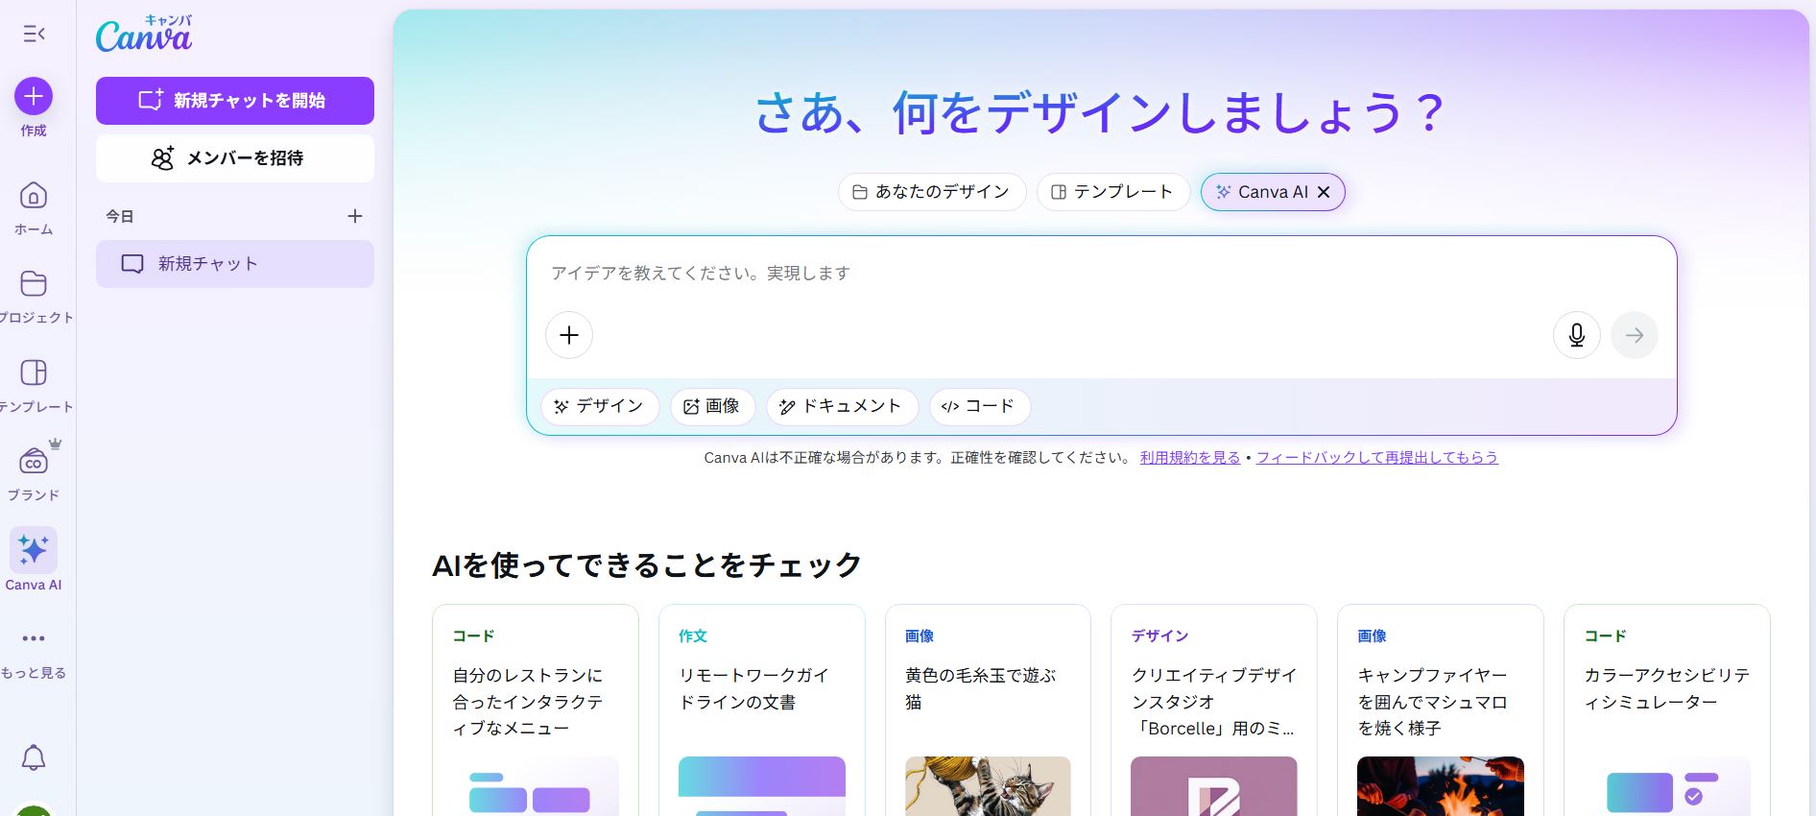The width and height of the screenshot is (1816, 816).
Task: Click AIを使ってできることをチェック heading
Action: point(647,565)
